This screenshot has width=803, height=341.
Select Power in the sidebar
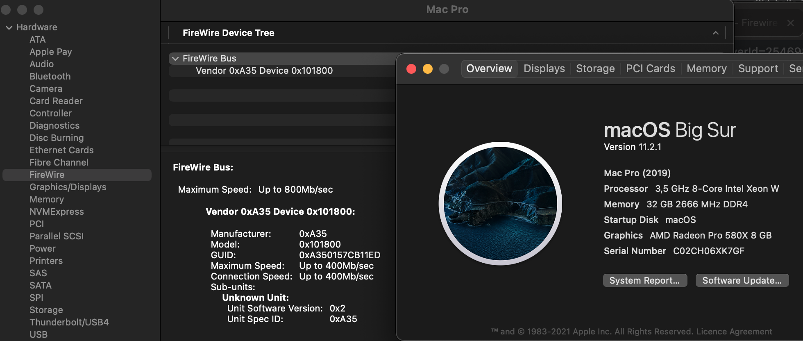[42, 249]
